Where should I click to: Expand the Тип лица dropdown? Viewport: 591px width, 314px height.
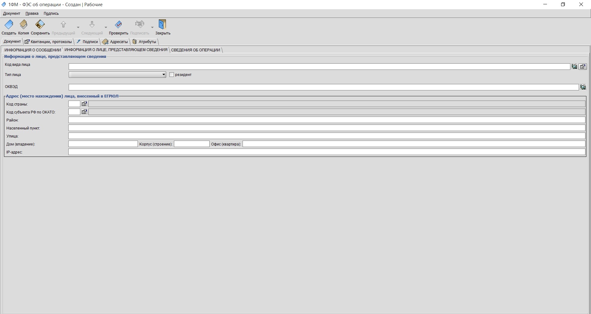click(x=163, y=75)
